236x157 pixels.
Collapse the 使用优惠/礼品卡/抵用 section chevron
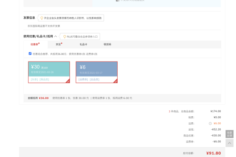55,36
